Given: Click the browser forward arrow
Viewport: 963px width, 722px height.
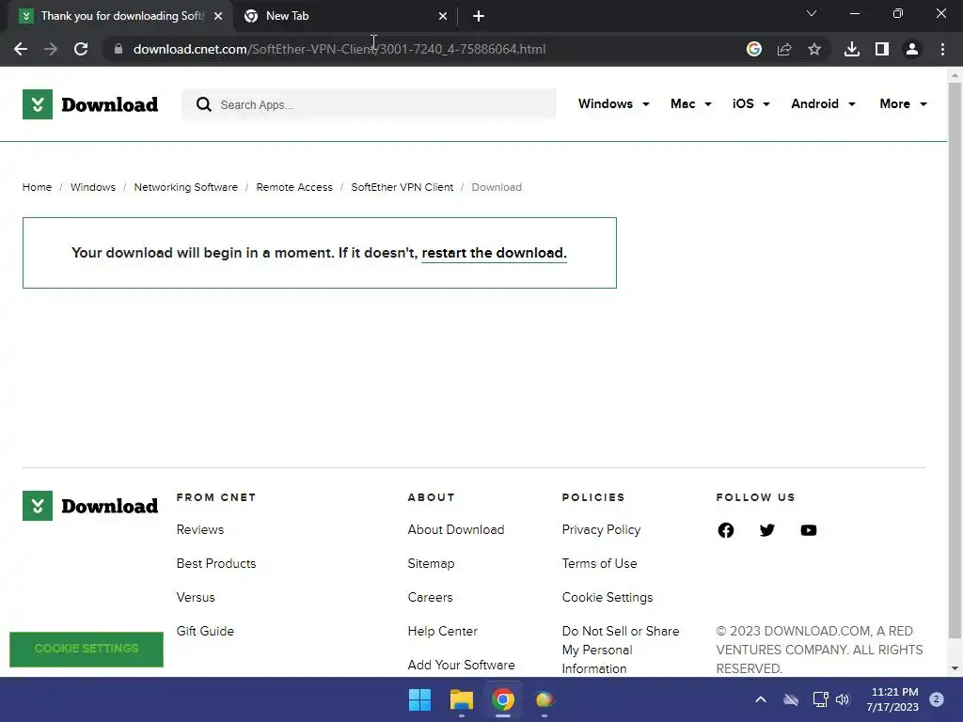Looking at the screenshot, I should (x=51, y=49).
